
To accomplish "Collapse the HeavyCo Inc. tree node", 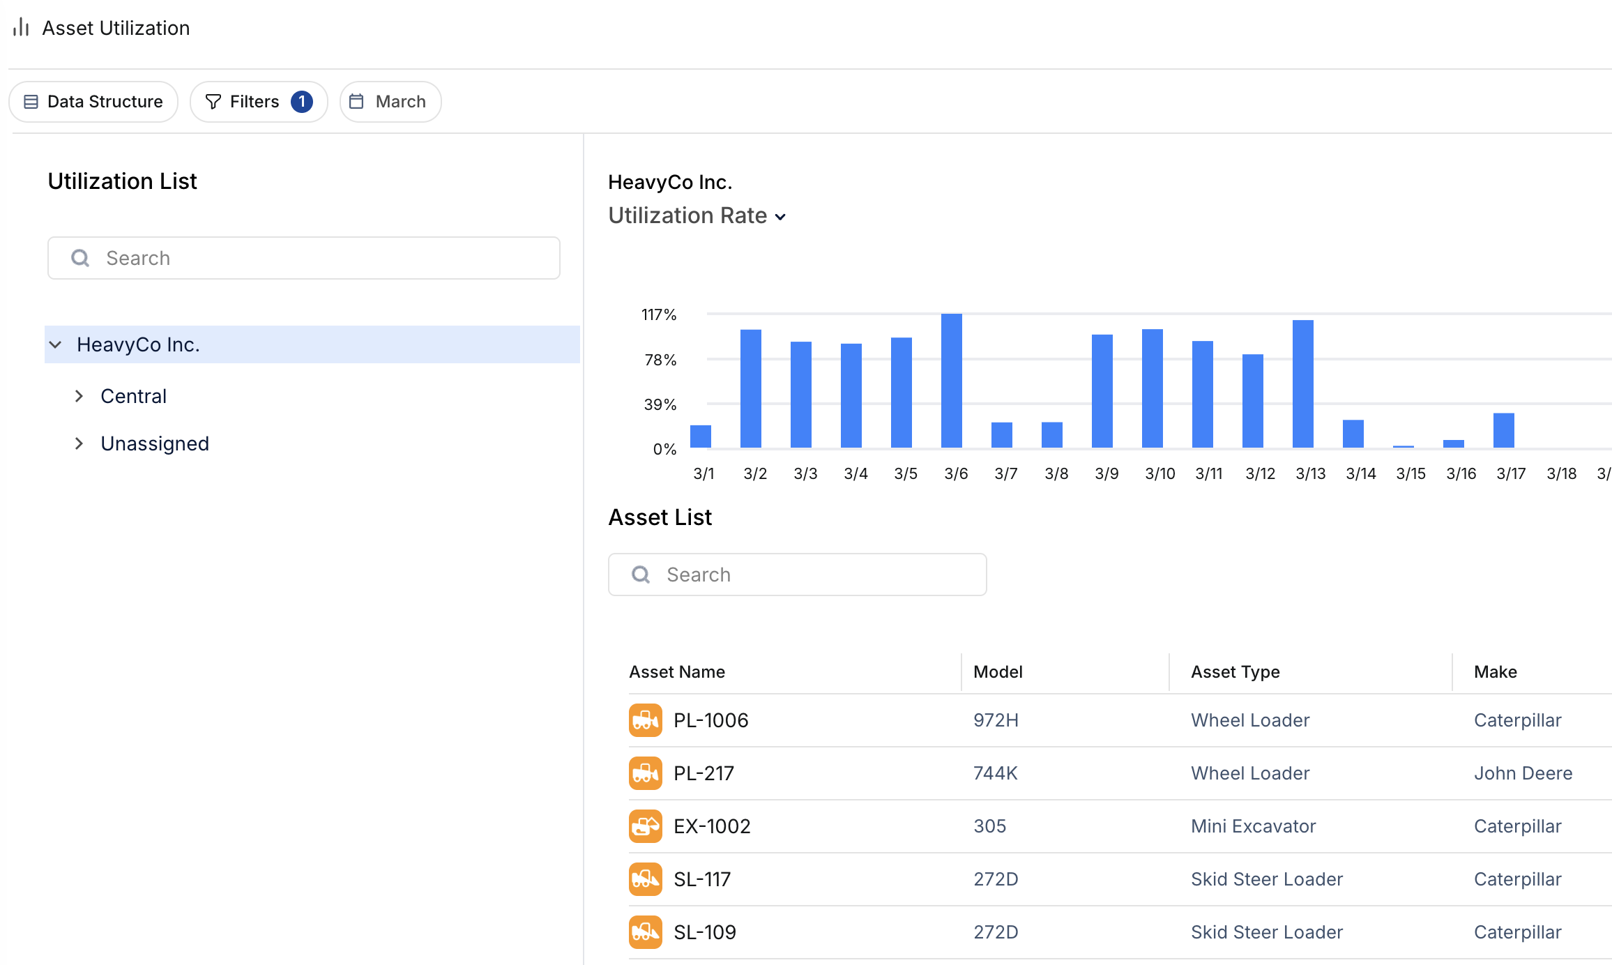I will [x=56, y=344].
